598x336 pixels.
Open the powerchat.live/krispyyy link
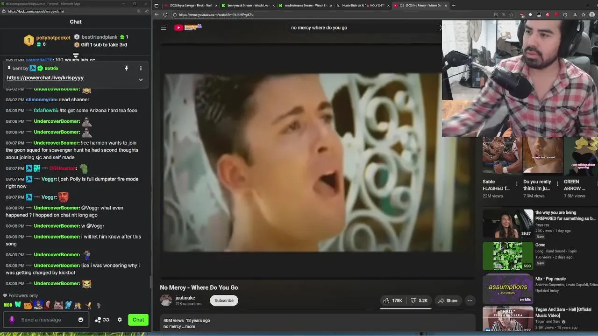coord(45,77)
